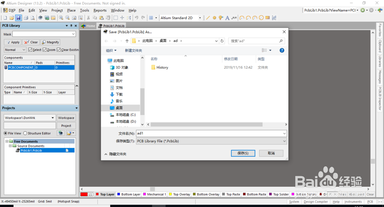Click the help question-mark icon in Save dialog

pos(282,50)
